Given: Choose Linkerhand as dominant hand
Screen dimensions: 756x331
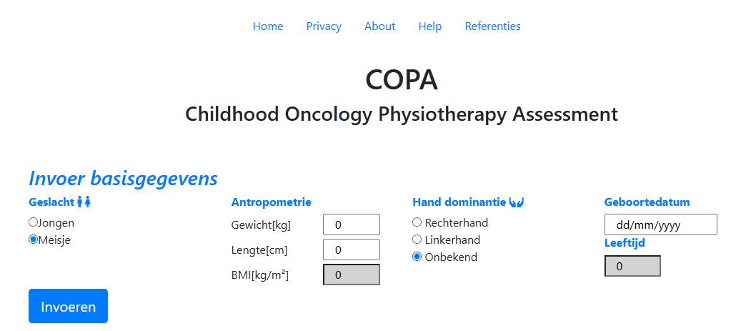Looking at the screenshot, I should (417, 239).
